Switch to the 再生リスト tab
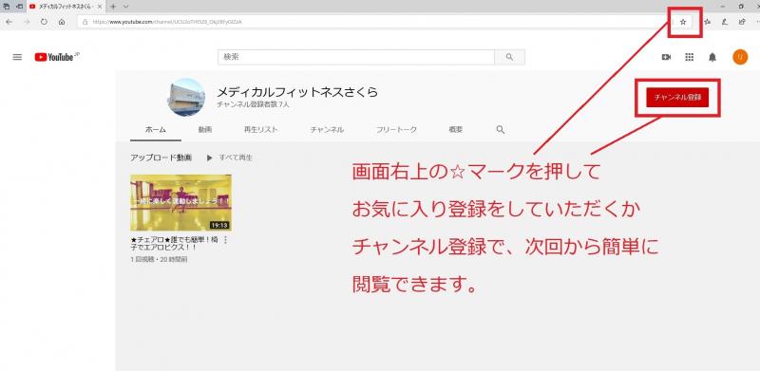The image size is (760, 371). point(260,130)
